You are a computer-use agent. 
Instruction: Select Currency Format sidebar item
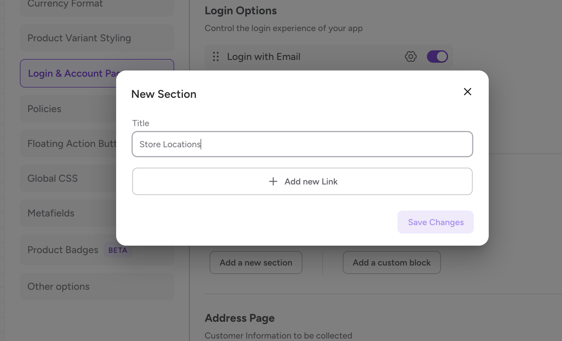point(65,4)
